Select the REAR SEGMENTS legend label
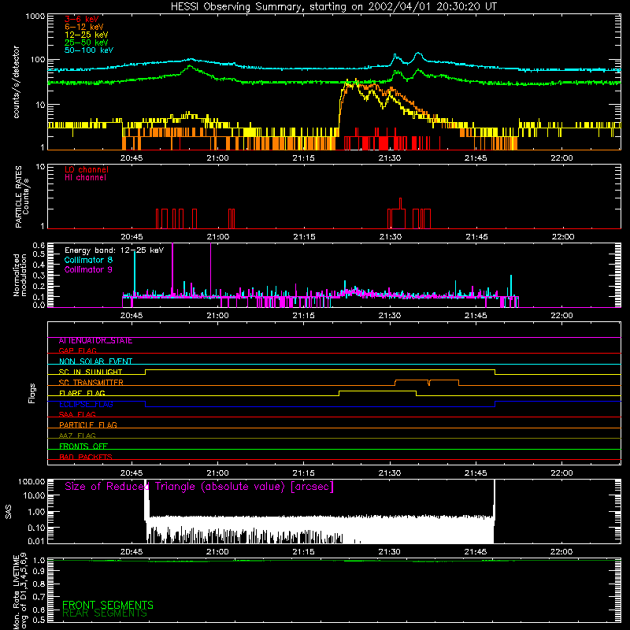 [x=105, y=613]
